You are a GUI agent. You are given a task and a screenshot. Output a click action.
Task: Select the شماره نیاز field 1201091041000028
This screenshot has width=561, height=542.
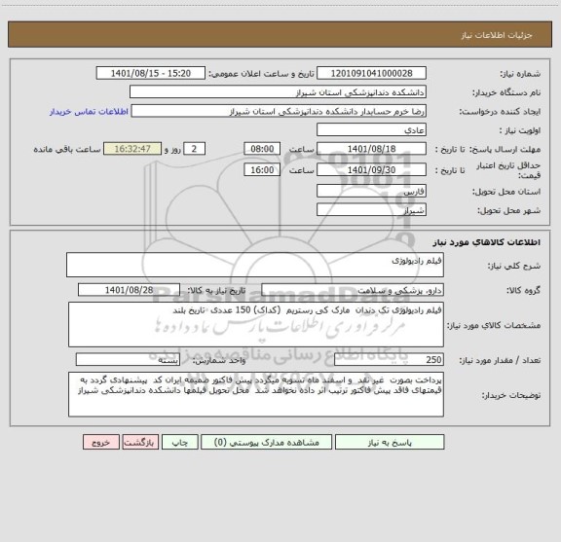coord(371,73)
